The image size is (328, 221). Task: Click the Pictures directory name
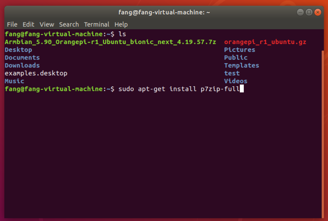tap(239, 50)
